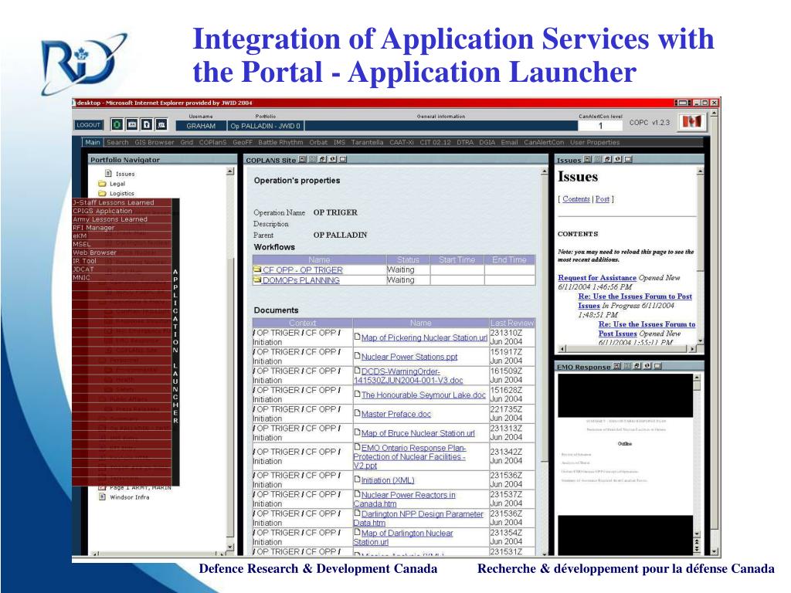Click the EMO Response panel scroll down arrow

(x=698, y=534)
